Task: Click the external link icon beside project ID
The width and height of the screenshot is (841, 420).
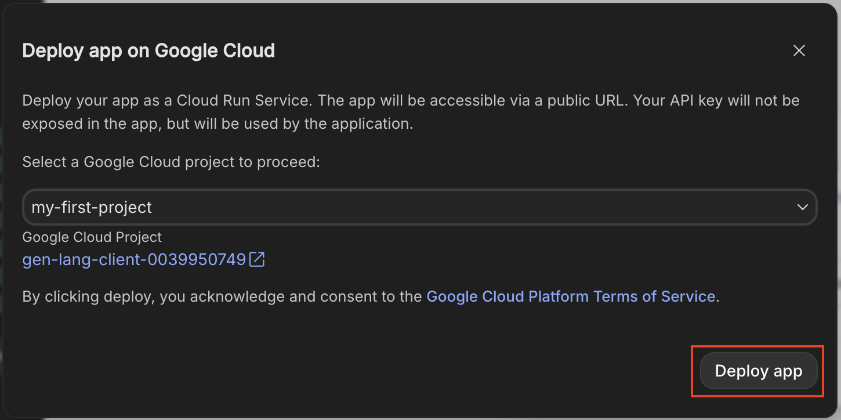Action: coord(257,259)
